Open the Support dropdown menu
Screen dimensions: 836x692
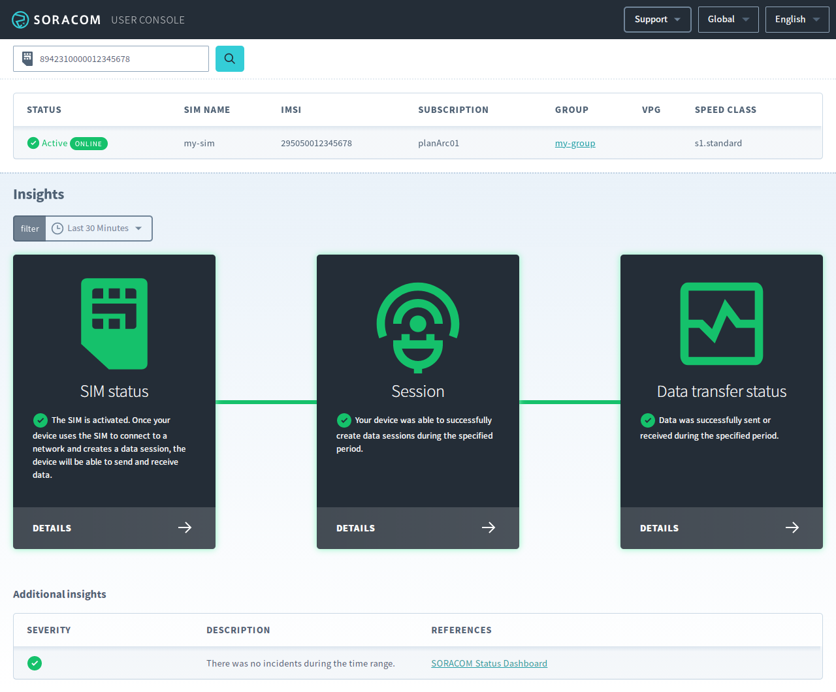point(657,20)
